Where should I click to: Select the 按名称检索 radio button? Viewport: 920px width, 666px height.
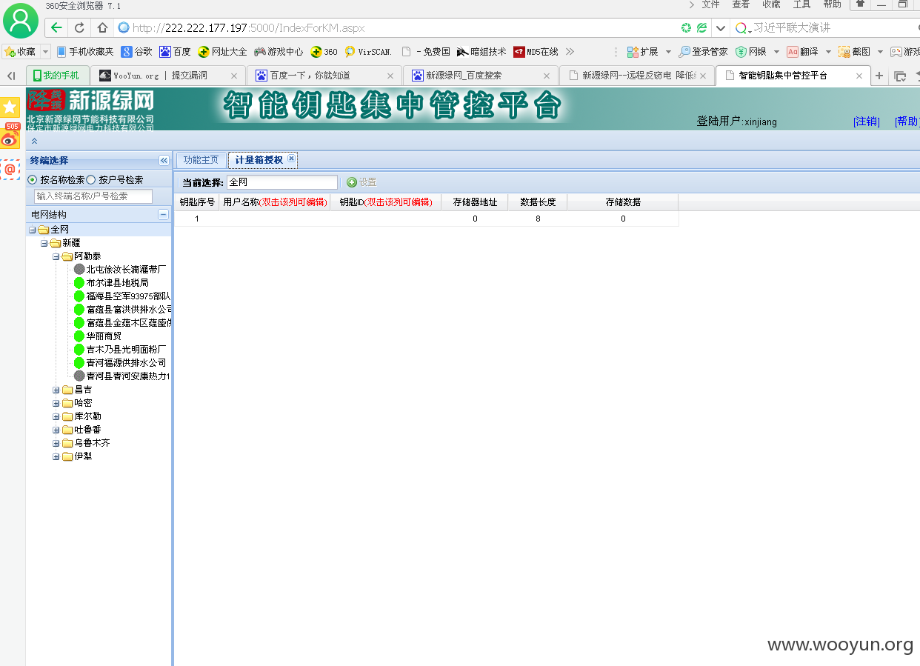click(x=32, y=180)
